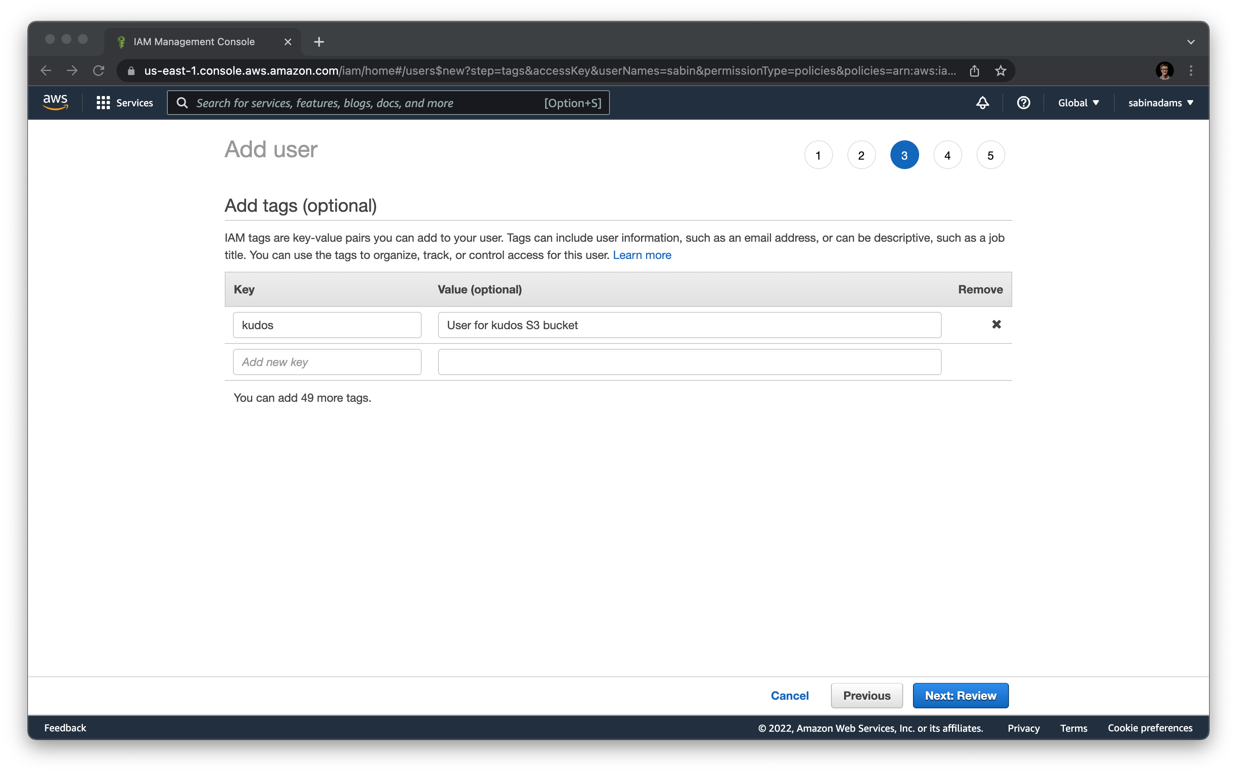Click the Cancel link
1237x774 pixels.
click(790, 696)
